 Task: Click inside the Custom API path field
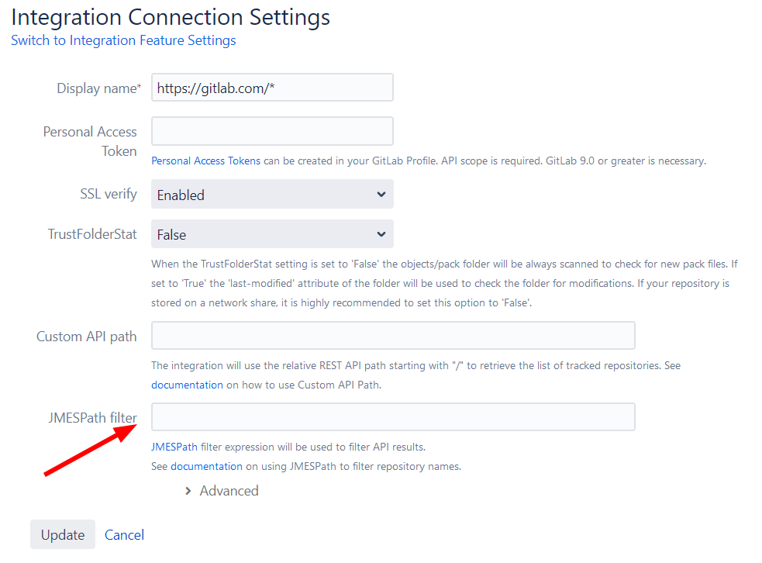(392, 335)
